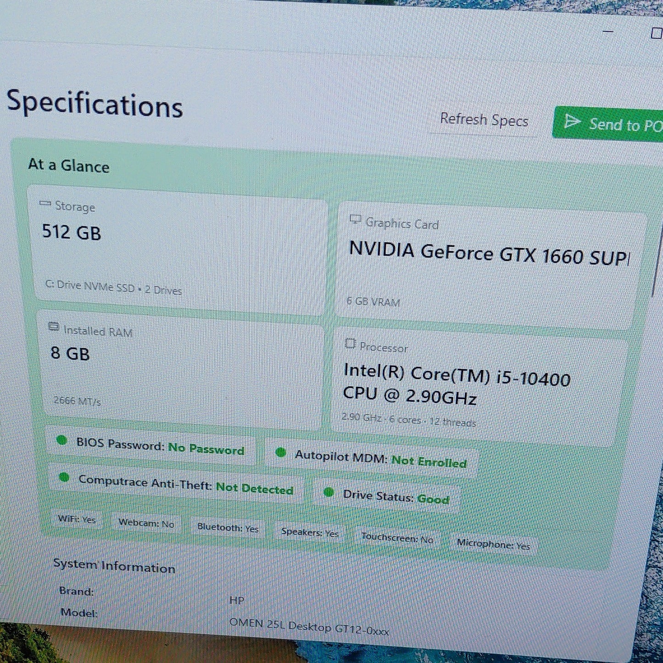This screenshot has height=663, width=663.
Task: Click the 'System Information' heading
Action: click(114, 566)
